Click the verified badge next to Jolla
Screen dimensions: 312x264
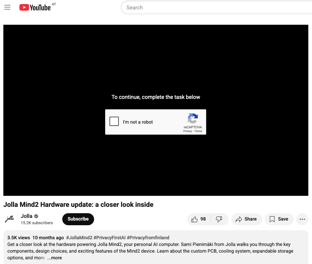(x=36, y=216)
